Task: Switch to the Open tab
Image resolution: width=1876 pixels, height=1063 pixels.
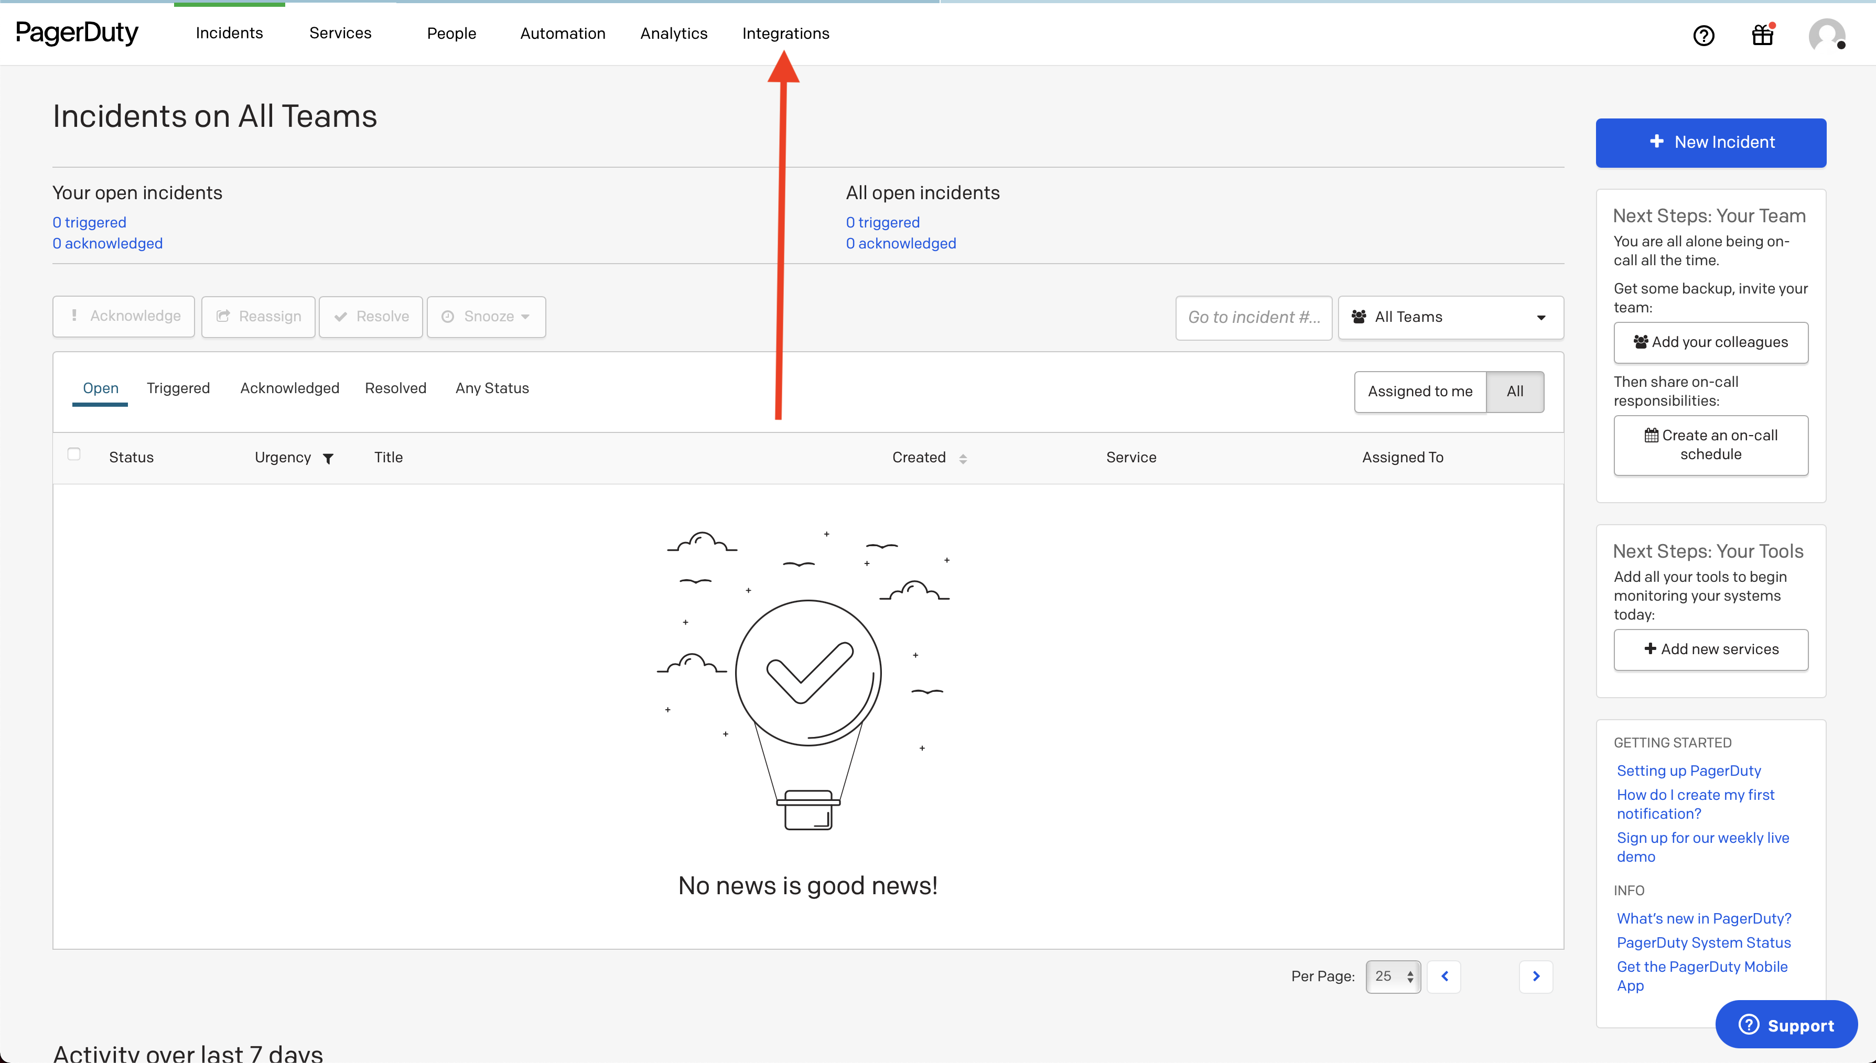Action: point(101,388)
